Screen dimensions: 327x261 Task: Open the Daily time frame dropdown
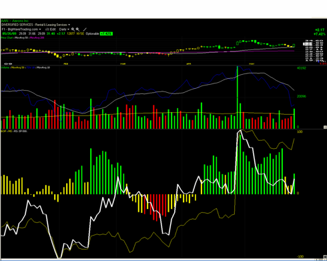coord(64,29)
